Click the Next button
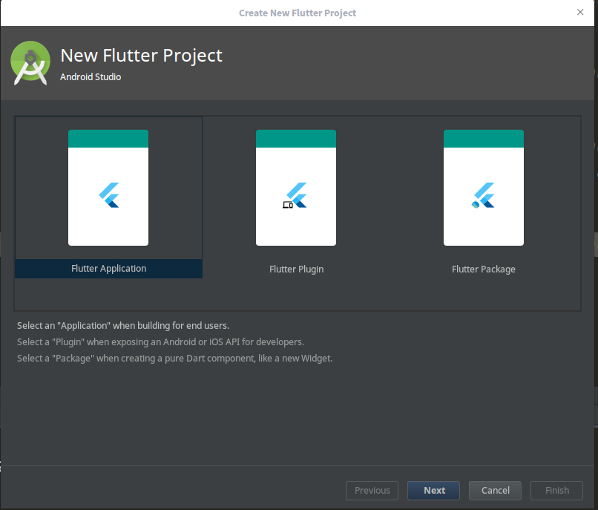Image resolution: width=598 pixels, height=510 pixels. click(x=433, y=491)
